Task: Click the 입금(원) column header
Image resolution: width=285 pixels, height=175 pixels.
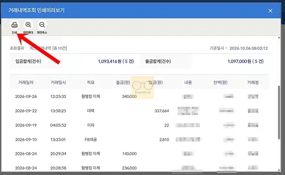Action: tap(156, 82)
